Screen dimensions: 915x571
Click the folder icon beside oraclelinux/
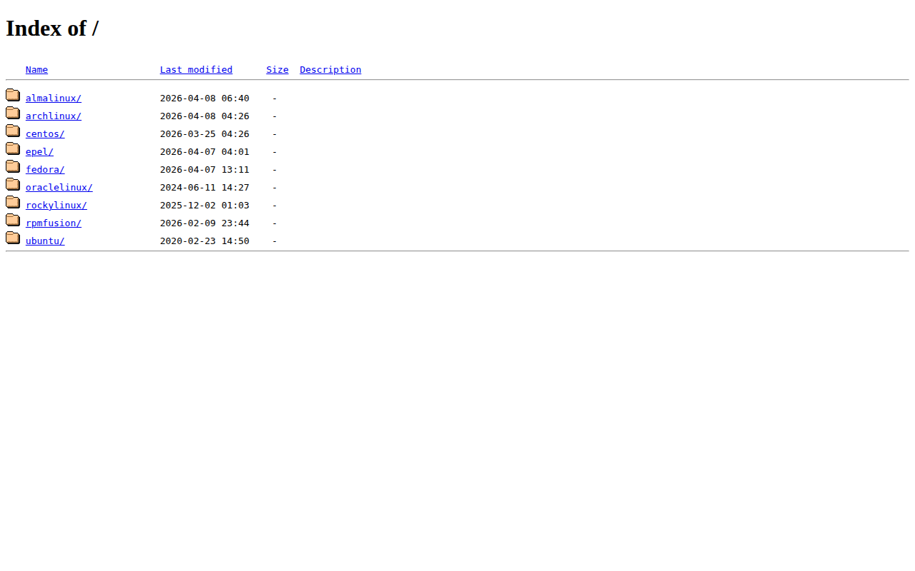13,185
